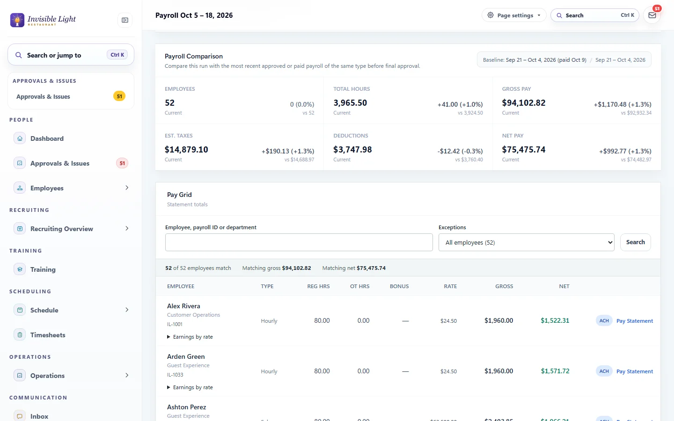Click the Approvals & Issues sidebar icon
The image size is (674, 421).
[x=20, y=163]
